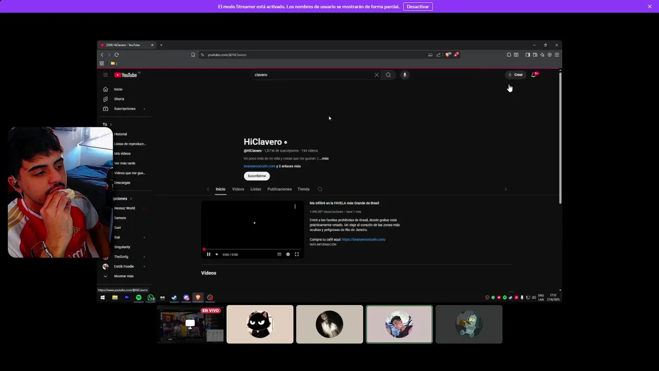This screenshot has height=371, width=659.
Task: Activate voice search microphone
Action: [x=405, y=75]
